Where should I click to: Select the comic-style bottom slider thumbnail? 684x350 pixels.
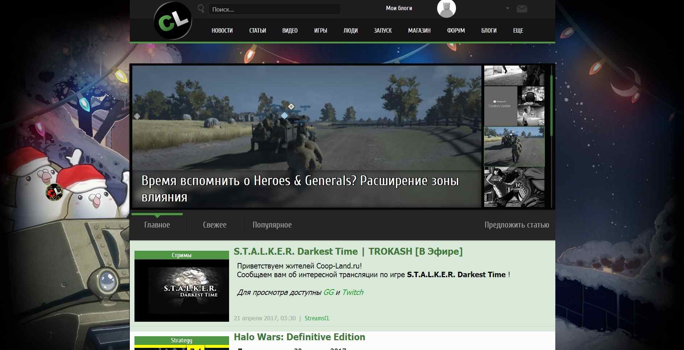click(x=514, y=187)
